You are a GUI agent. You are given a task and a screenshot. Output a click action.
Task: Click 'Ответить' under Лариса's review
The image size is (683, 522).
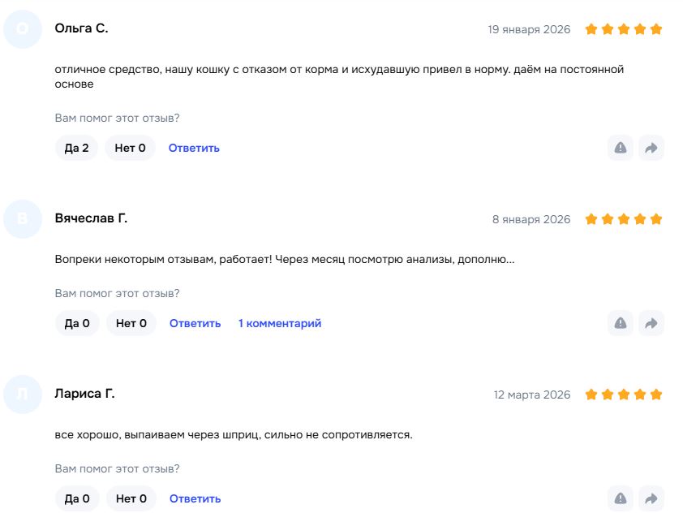click(195, 498)
